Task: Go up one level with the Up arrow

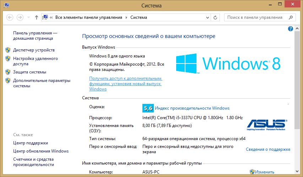Action: click(37, 17)
